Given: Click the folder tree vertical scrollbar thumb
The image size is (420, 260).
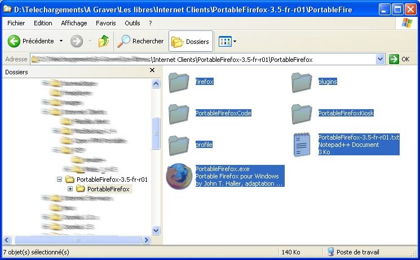Looking at the screenshot, I should 156,133.
